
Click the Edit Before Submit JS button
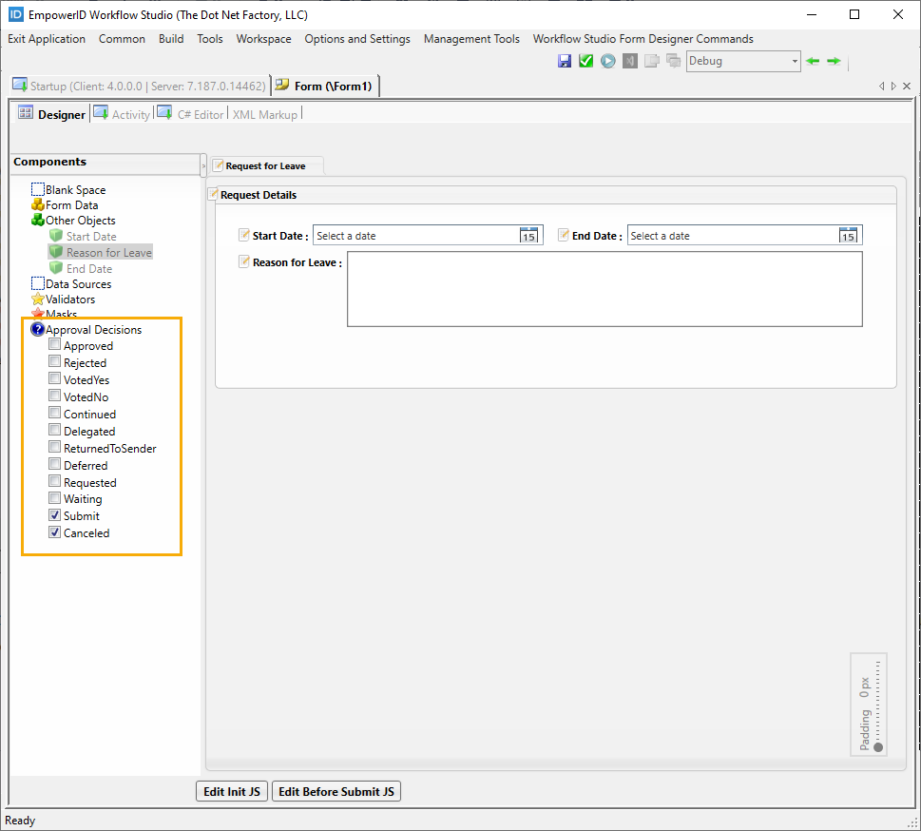pyautogui.click(x=336, y=791)
